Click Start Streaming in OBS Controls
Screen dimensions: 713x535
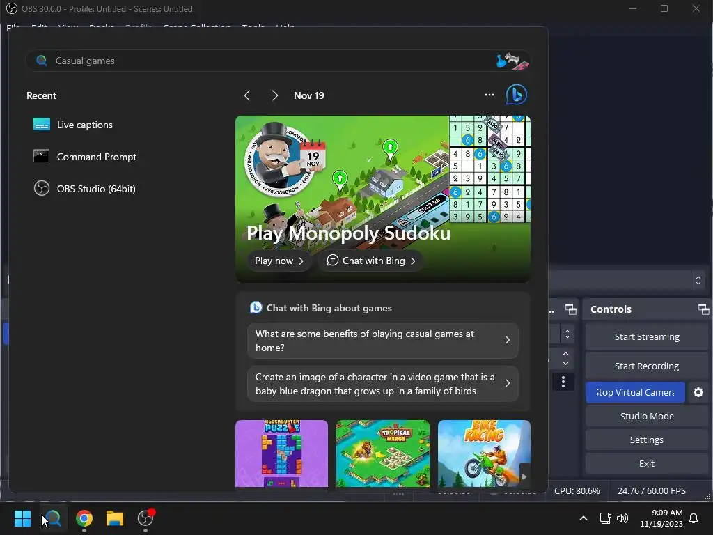(x=647, y=336)
